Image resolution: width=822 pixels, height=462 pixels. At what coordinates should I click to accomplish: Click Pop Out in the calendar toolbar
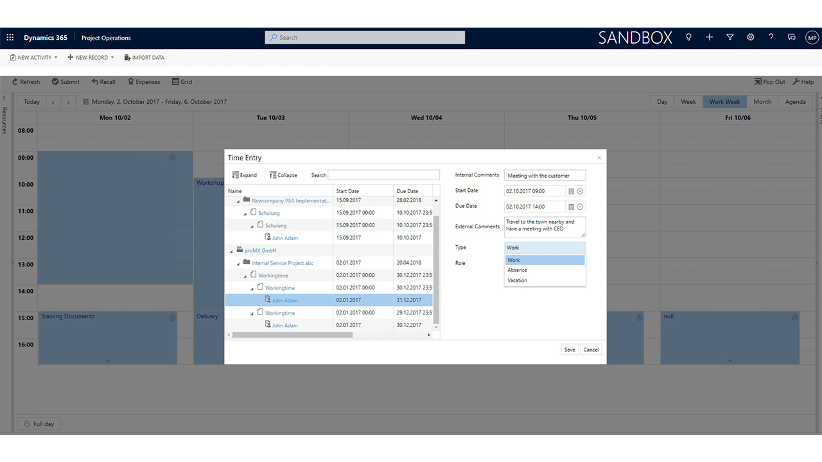pyautogui.click(x=769, y=82)
